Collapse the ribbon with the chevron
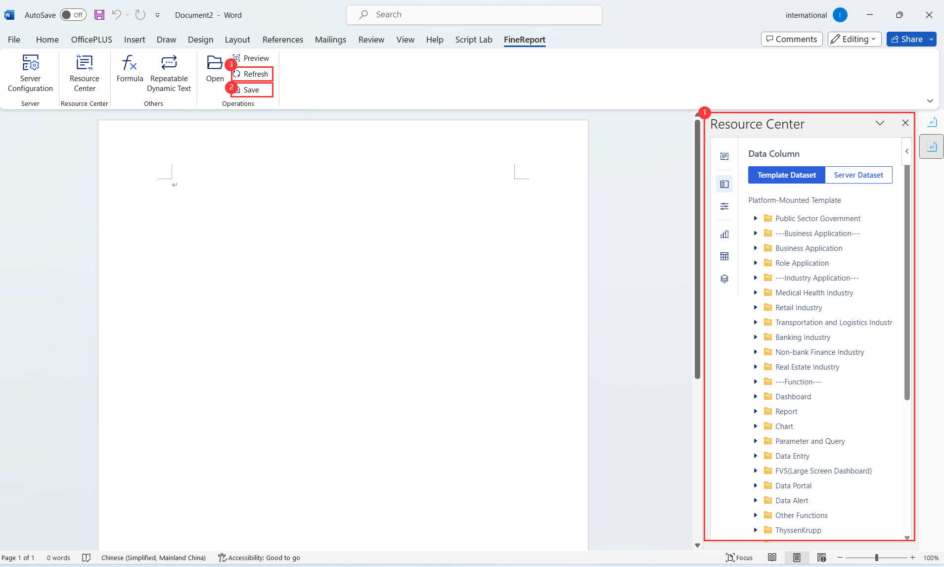Viewport: 944px width, 567px height. (930, 101)
